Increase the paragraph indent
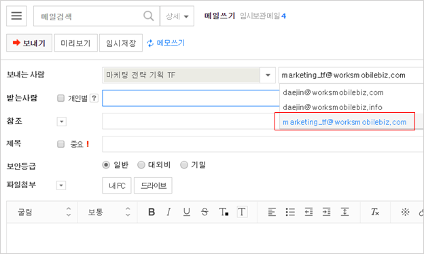This screenshot has width=424, height=254. 327,212
